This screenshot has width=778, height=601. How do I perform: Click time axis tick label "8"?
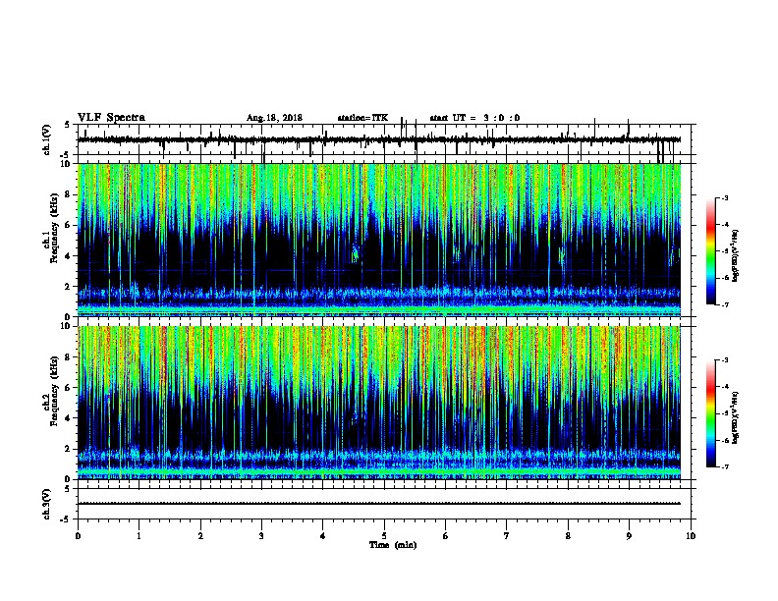coord(568,536)
